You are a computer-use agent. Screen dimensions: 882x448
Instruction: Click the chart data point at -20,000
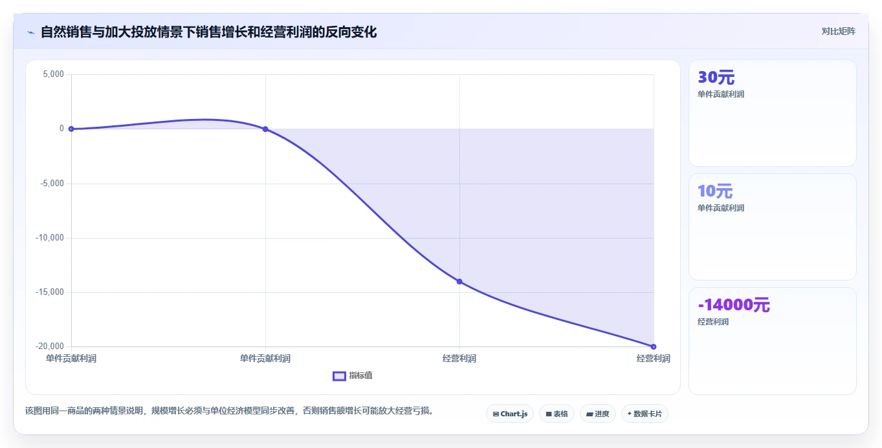tap(654, 347)
